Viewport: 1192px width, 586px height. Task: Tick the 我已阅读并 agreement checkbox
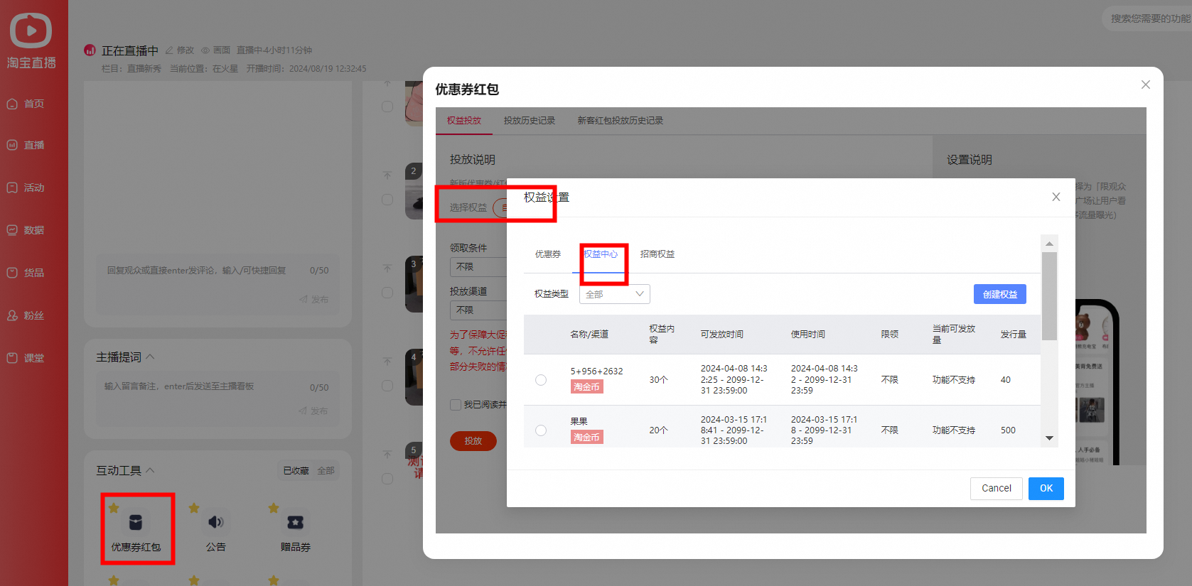point(456,405)
